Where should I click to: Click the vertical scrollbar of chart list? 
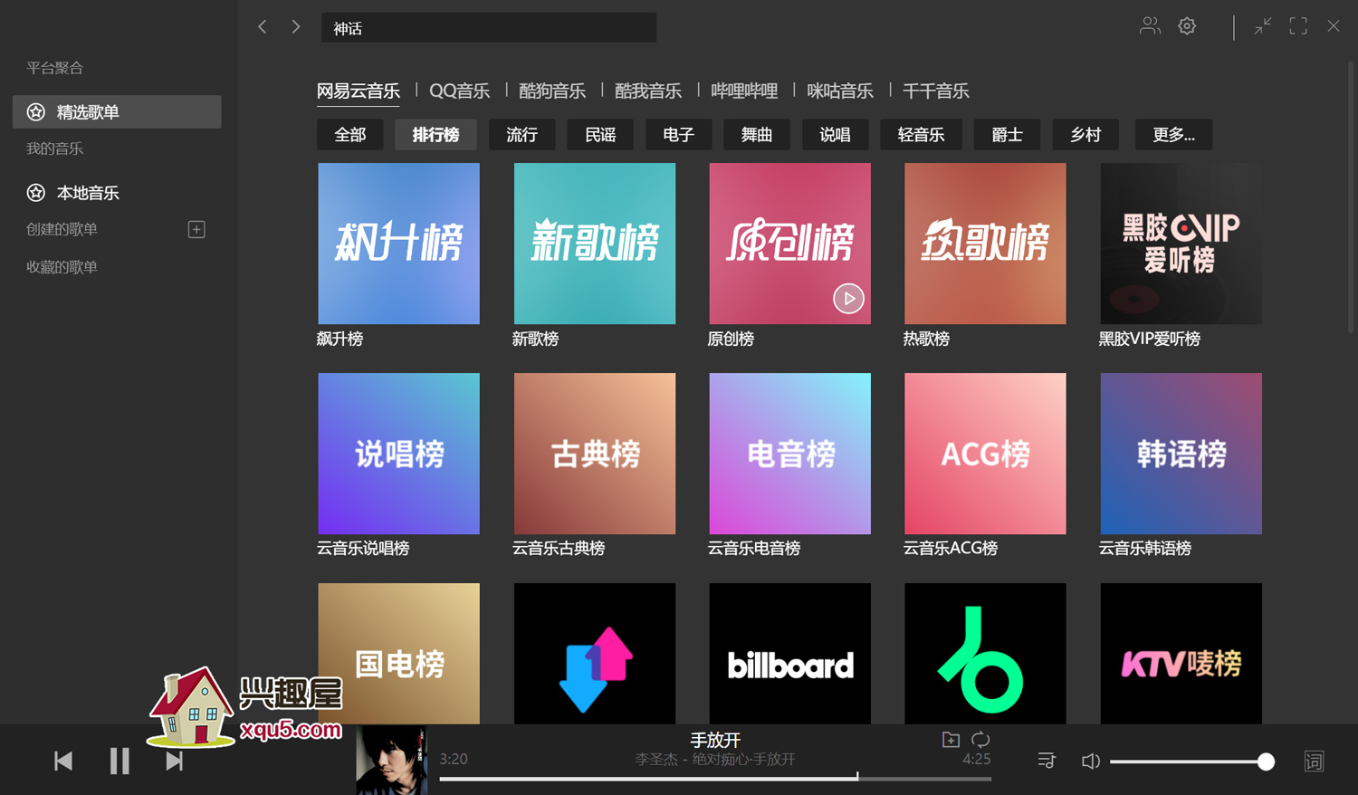pyautogui.click(x=1351, y=197)
